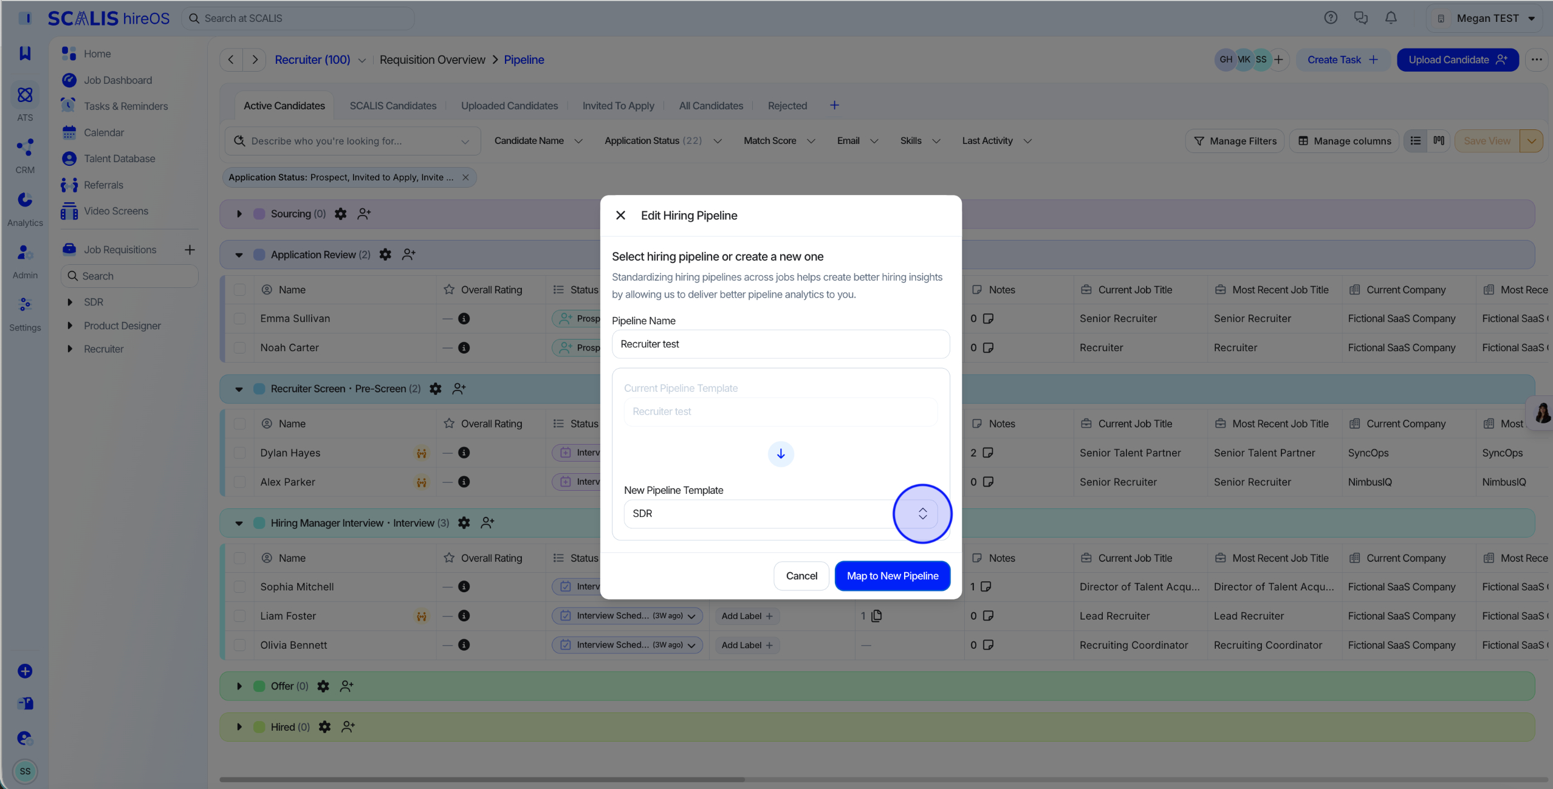Open Sourcing stage settings gear
Image resolution: width=1553 pixels, height=789 pixels.
(341, 214)
